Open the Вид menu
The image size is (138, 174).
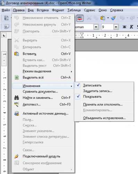click(31, 10)
